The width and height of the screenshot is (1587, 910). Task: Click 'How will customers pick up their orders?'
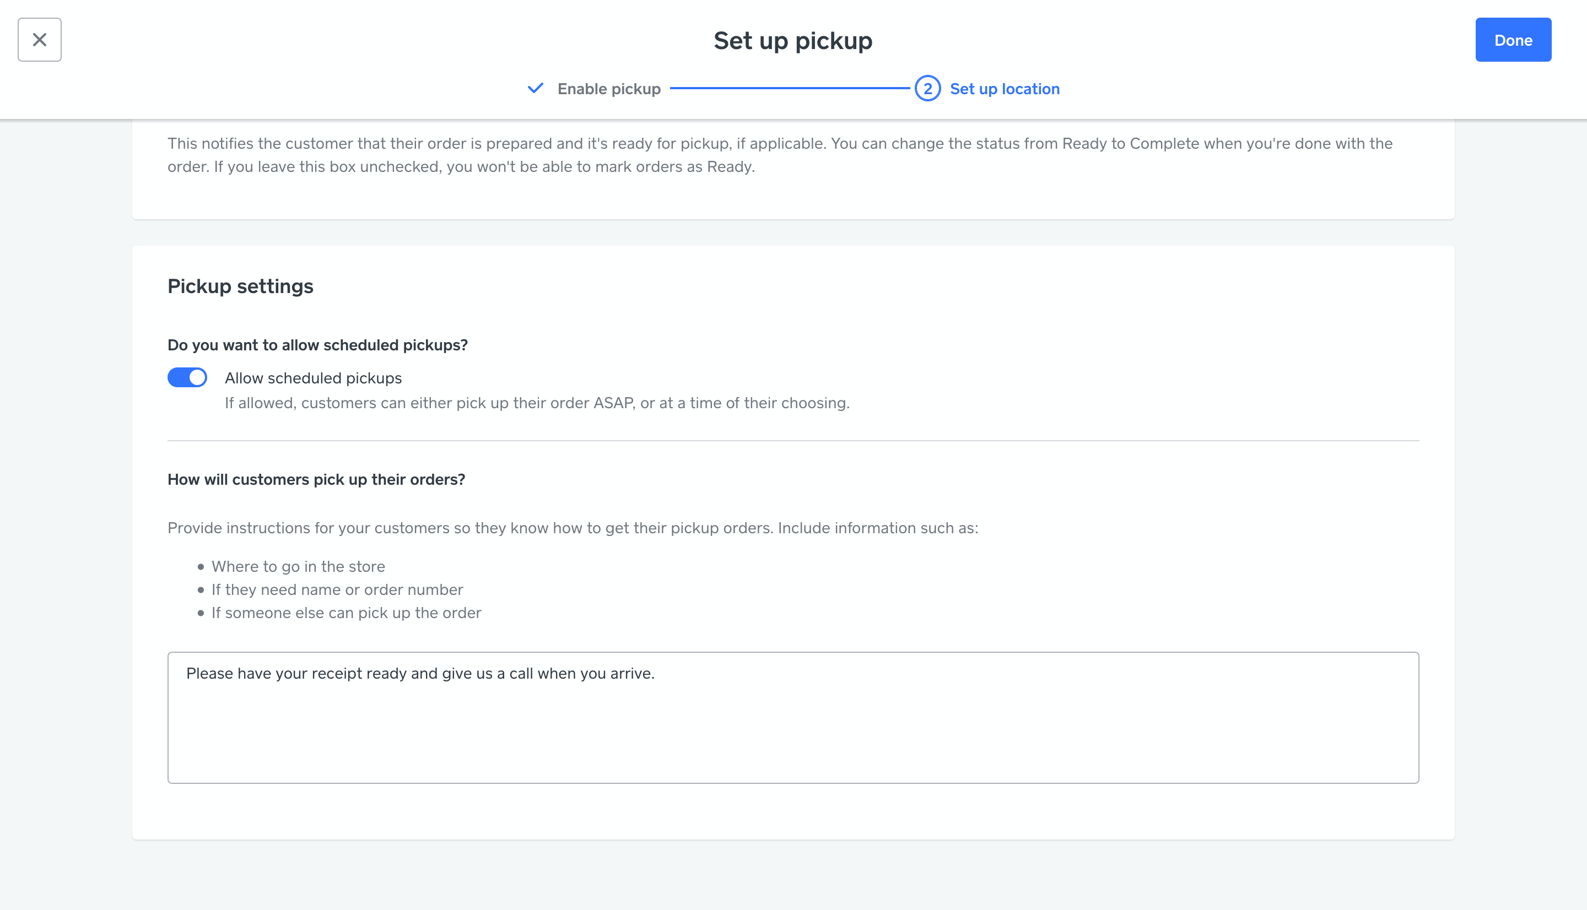tap(316, 479)
